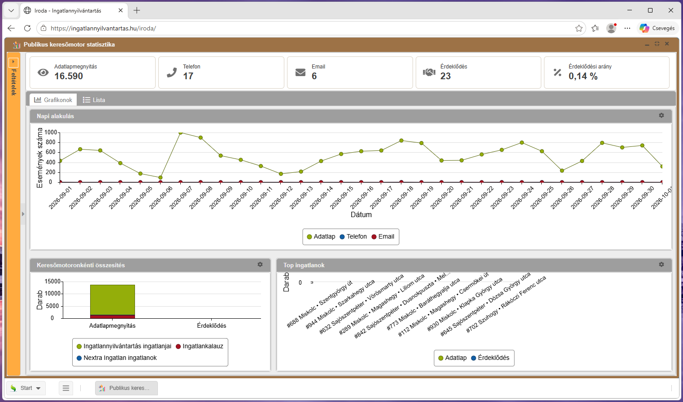Open the Csevegés Copilot button
The width and height of the screenshot is (683, 402).
tap(657, 28)
